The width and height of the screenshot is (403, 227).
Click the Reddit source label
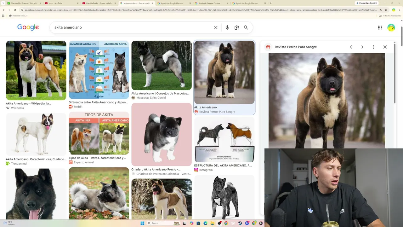coord(78,107)
